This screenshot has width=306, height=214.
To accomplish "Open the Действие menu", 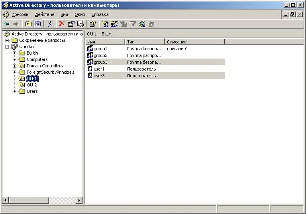I will tap(45, 14).
